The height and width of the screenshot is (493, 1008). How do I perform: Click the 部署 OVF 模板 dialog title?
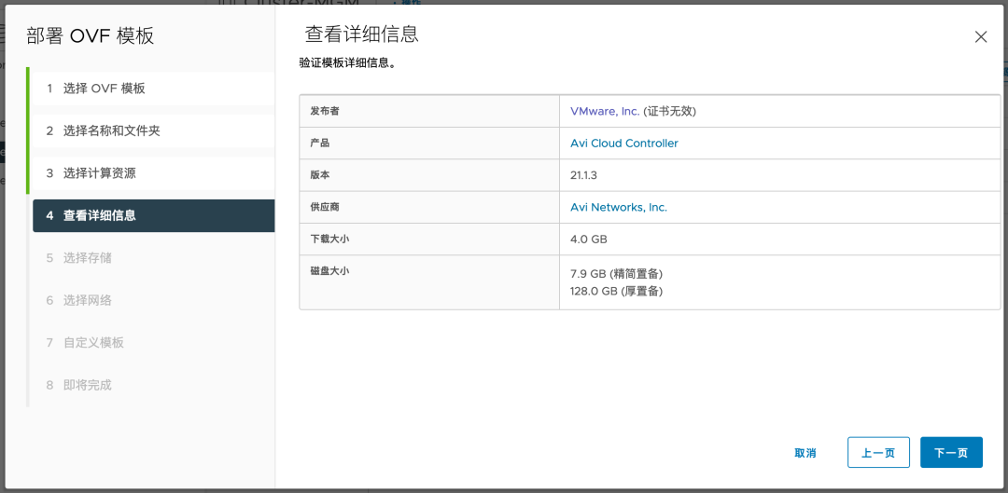coord(91,36)
